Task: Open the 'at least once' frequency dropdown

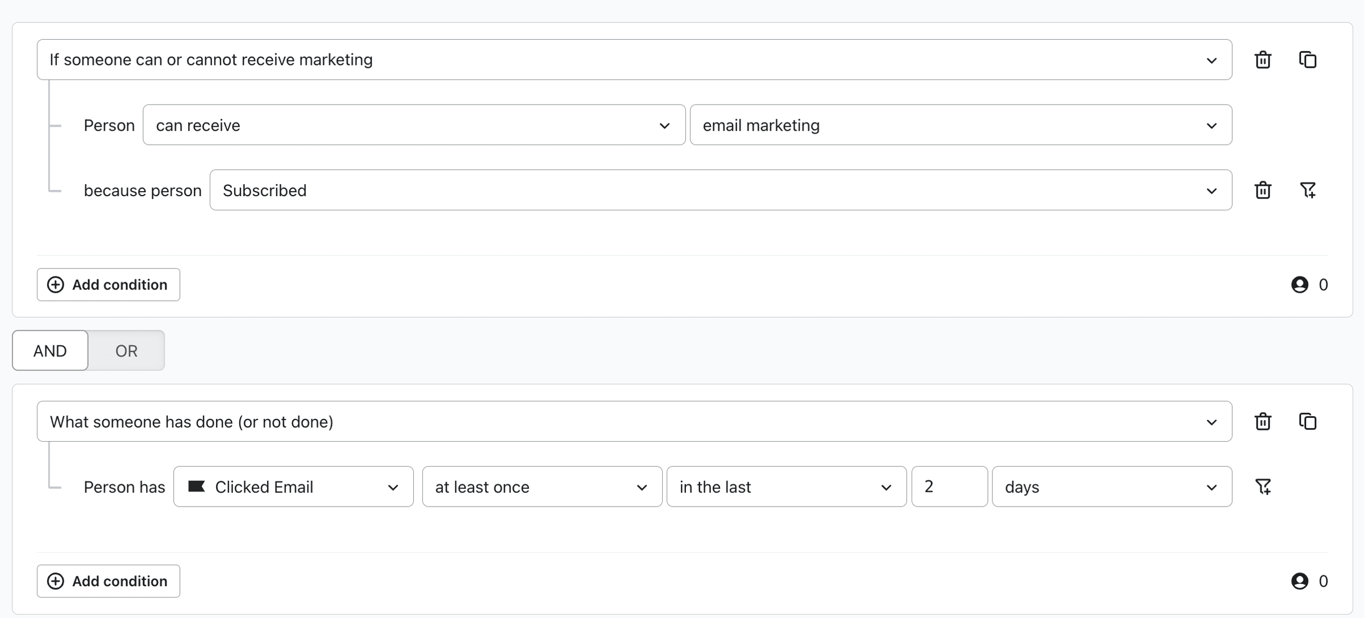Action: (x=541, y=487)
